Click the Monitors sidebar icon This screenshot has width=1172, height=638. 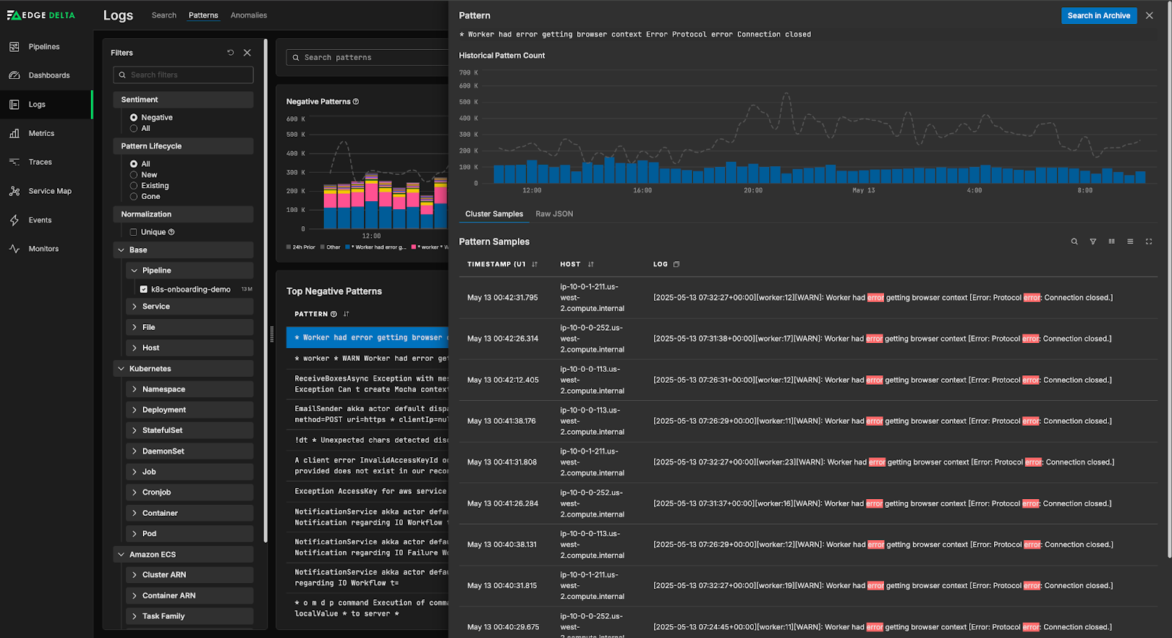point(15,249)
